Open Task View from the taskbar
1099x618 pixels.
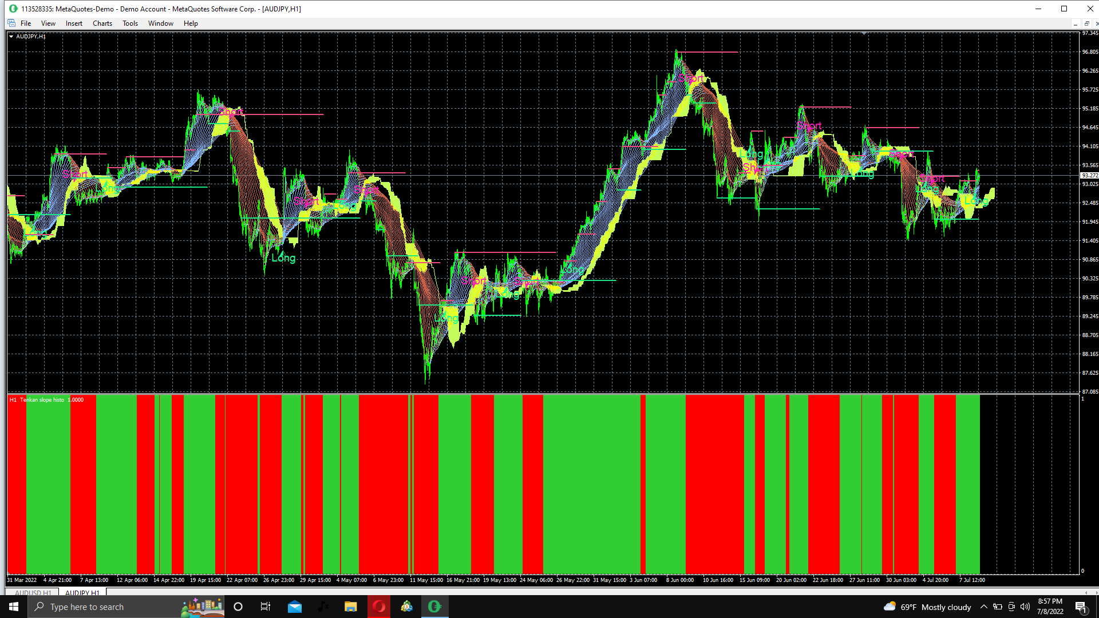tap(265, 607)
